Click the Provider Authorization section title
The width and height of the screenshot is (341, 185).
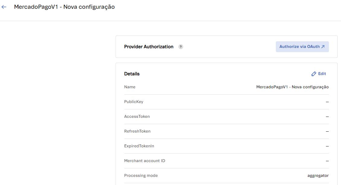click(x=148, y=46)
